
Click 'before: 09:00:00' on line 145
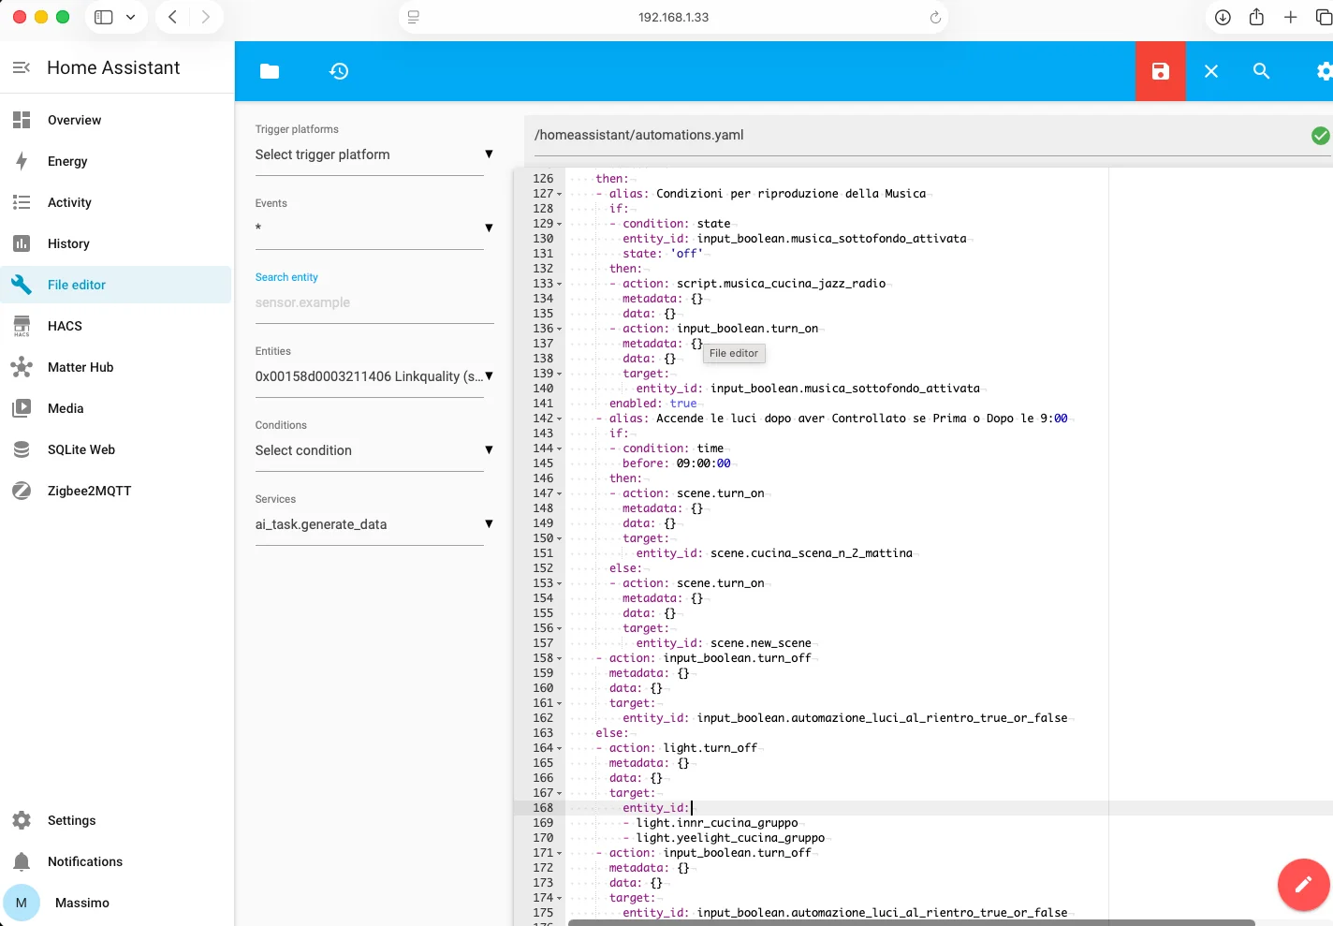(677, 463)
